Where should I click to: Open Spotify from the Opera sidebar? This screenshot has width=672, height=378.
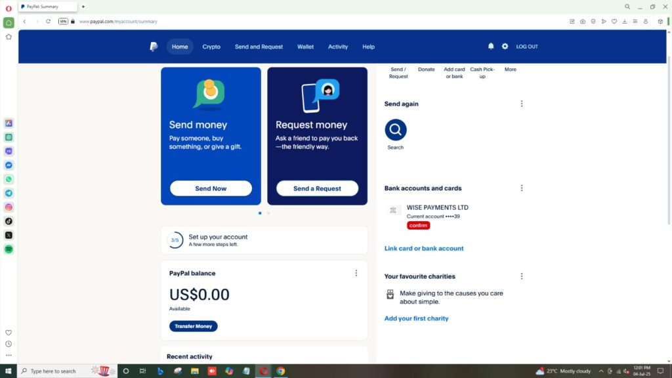(9, 249)
